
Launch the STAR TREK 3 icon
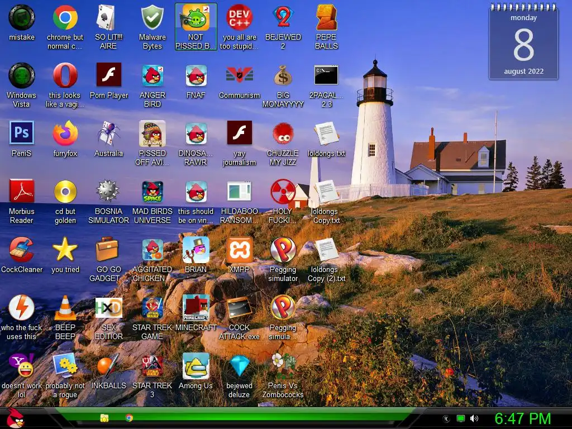click(152, 365)
